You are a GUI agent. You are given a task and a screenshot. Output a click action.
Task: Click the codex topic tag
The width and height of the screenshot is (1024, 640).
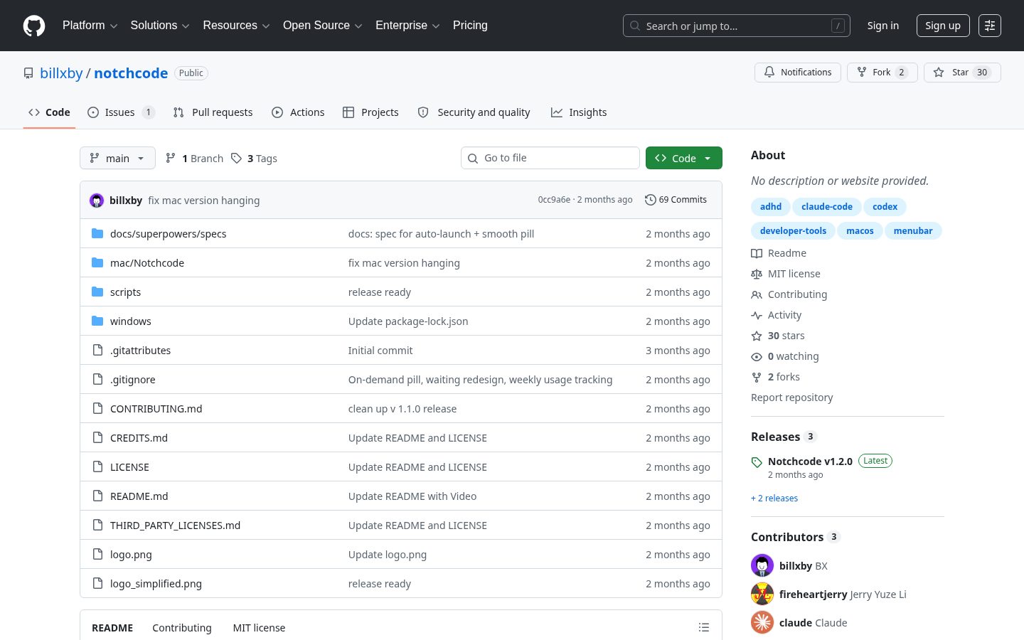[x=885, y=207]
